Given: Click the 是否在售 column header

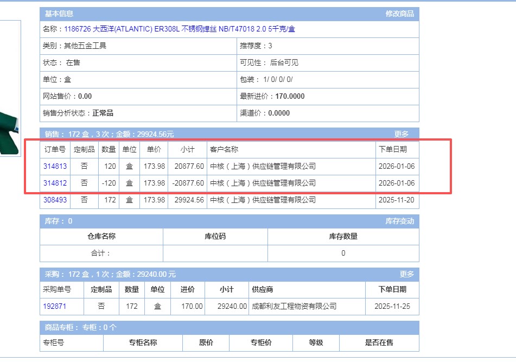Looking at the screenshot, I should pos(379,342).
